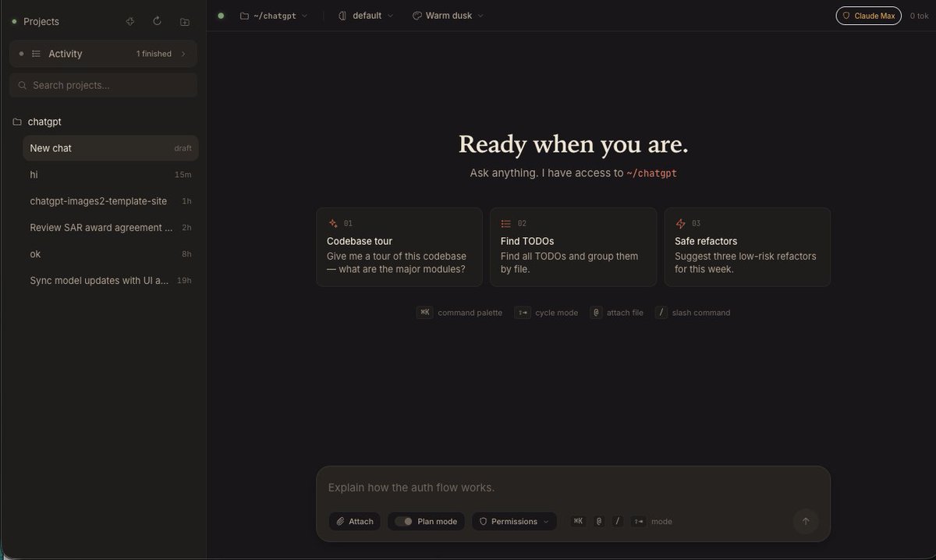Start the Codebase tour suggestion

coord(399,247)
